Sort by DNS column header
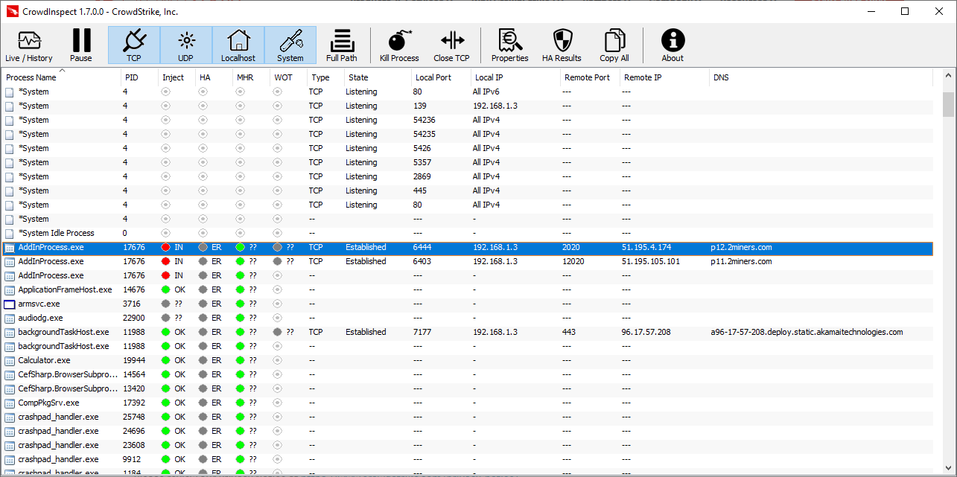The height and width of the screenshot is (477, 957). click(x=821, y=77)
